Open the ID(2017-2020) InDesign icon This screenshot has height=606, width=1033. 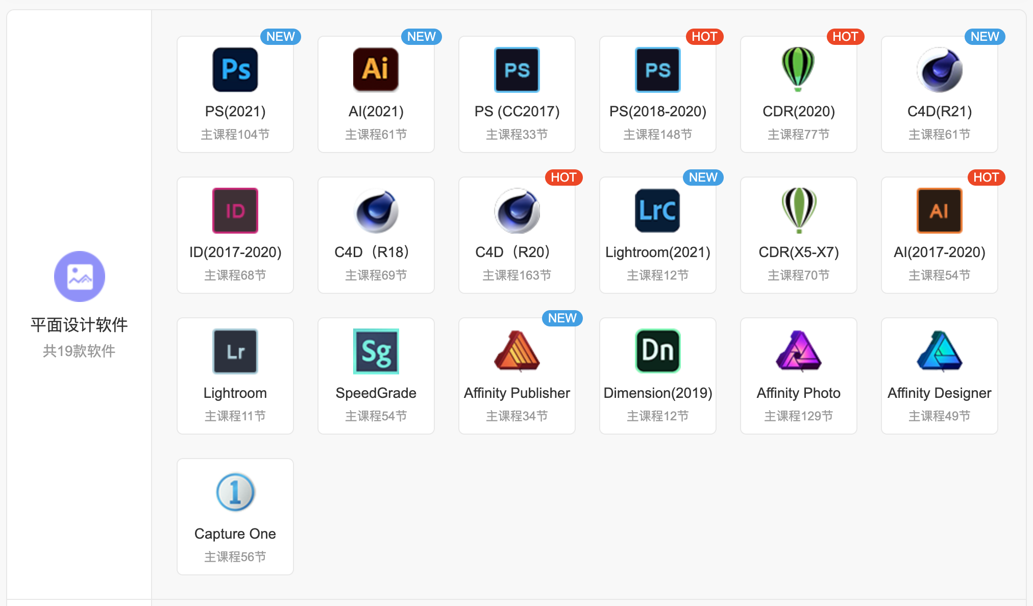point(235,211)
